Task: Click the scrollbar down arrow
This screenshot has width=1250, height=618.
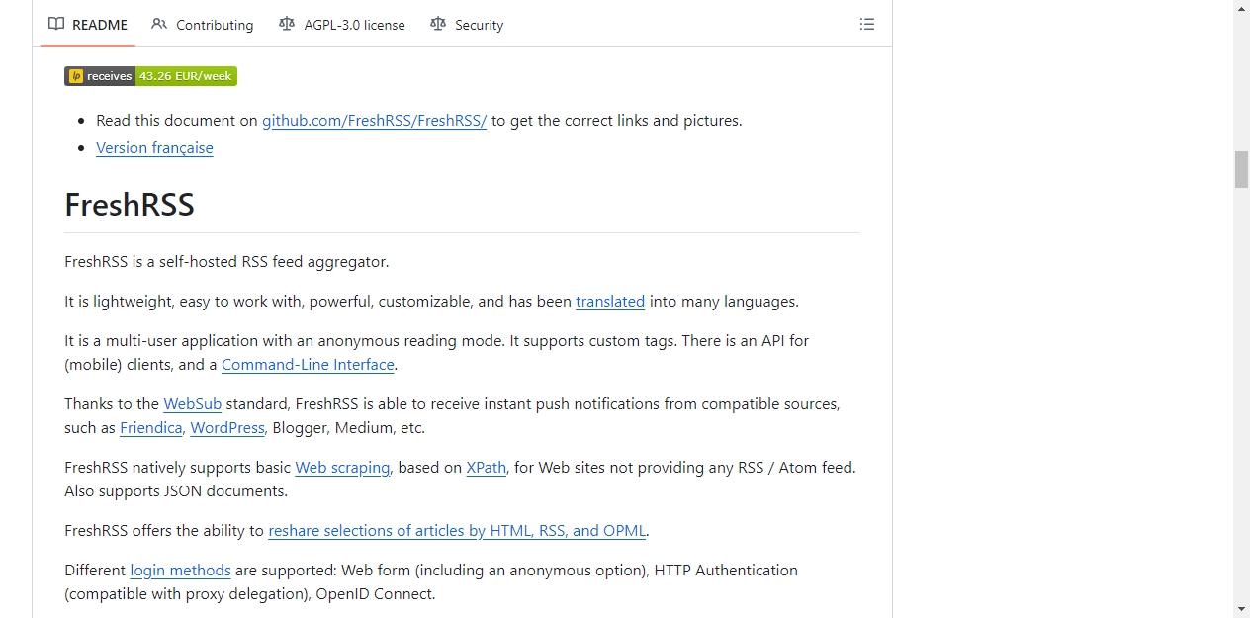Action: (x=1241, y=609)
